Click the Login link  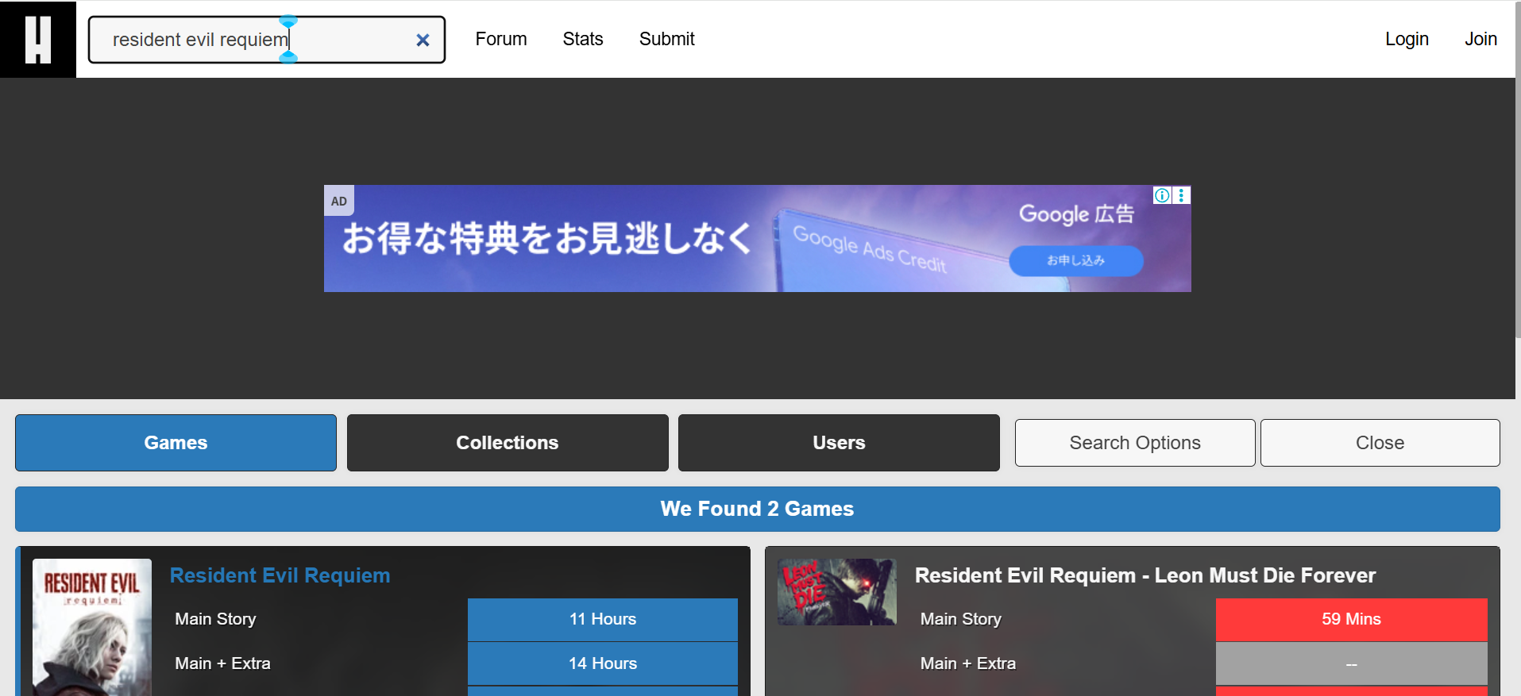[1407, 39]
